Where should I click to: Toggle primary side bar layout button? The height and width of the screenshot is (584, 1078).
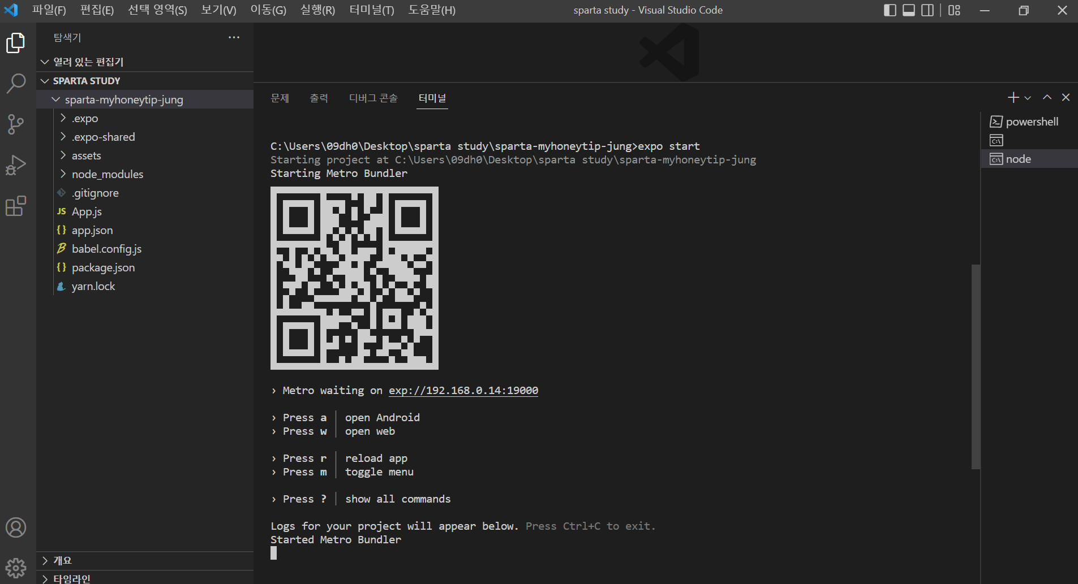(x=890, y=10)
